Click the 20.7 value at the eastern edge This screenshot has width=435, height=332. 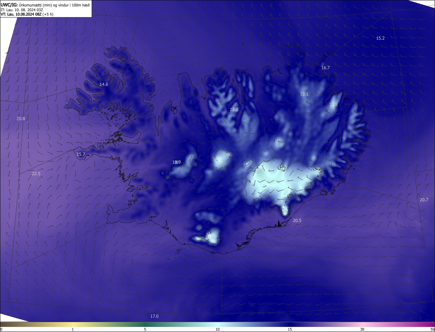point(424,200)
